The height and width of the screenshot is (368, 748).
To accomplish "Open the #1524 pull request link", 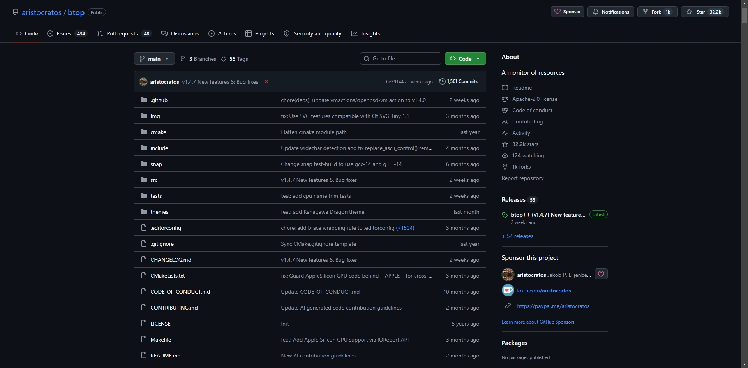I will pyautogui.click(x=405, y=228).
